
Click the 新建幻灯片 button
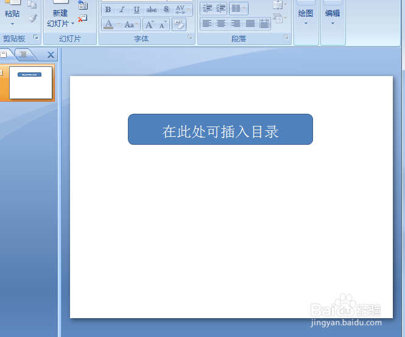pyautogui.click(x=60, y=15)
